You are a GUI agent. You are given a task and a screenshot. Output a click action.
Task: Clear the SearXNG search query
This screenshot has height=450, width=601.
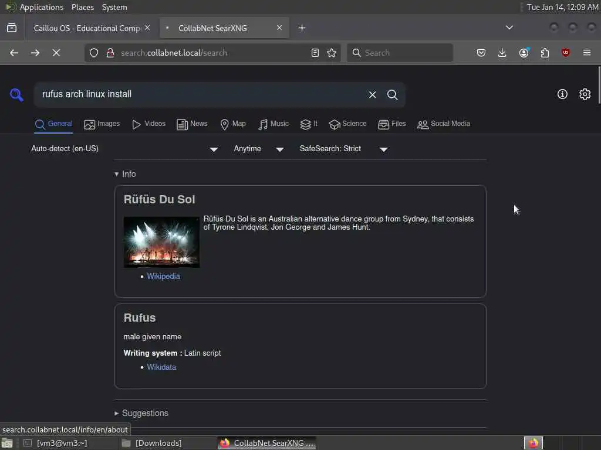pos(372,94)
